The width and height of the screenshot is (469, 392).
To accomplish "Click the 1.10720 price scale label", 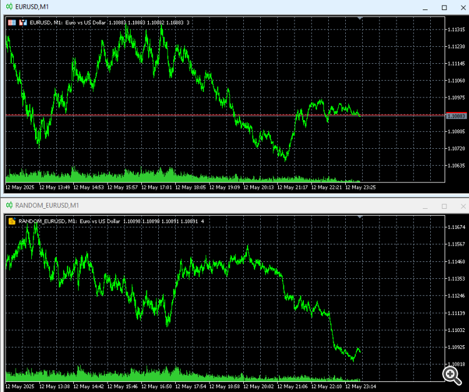I will coord(456,148).
